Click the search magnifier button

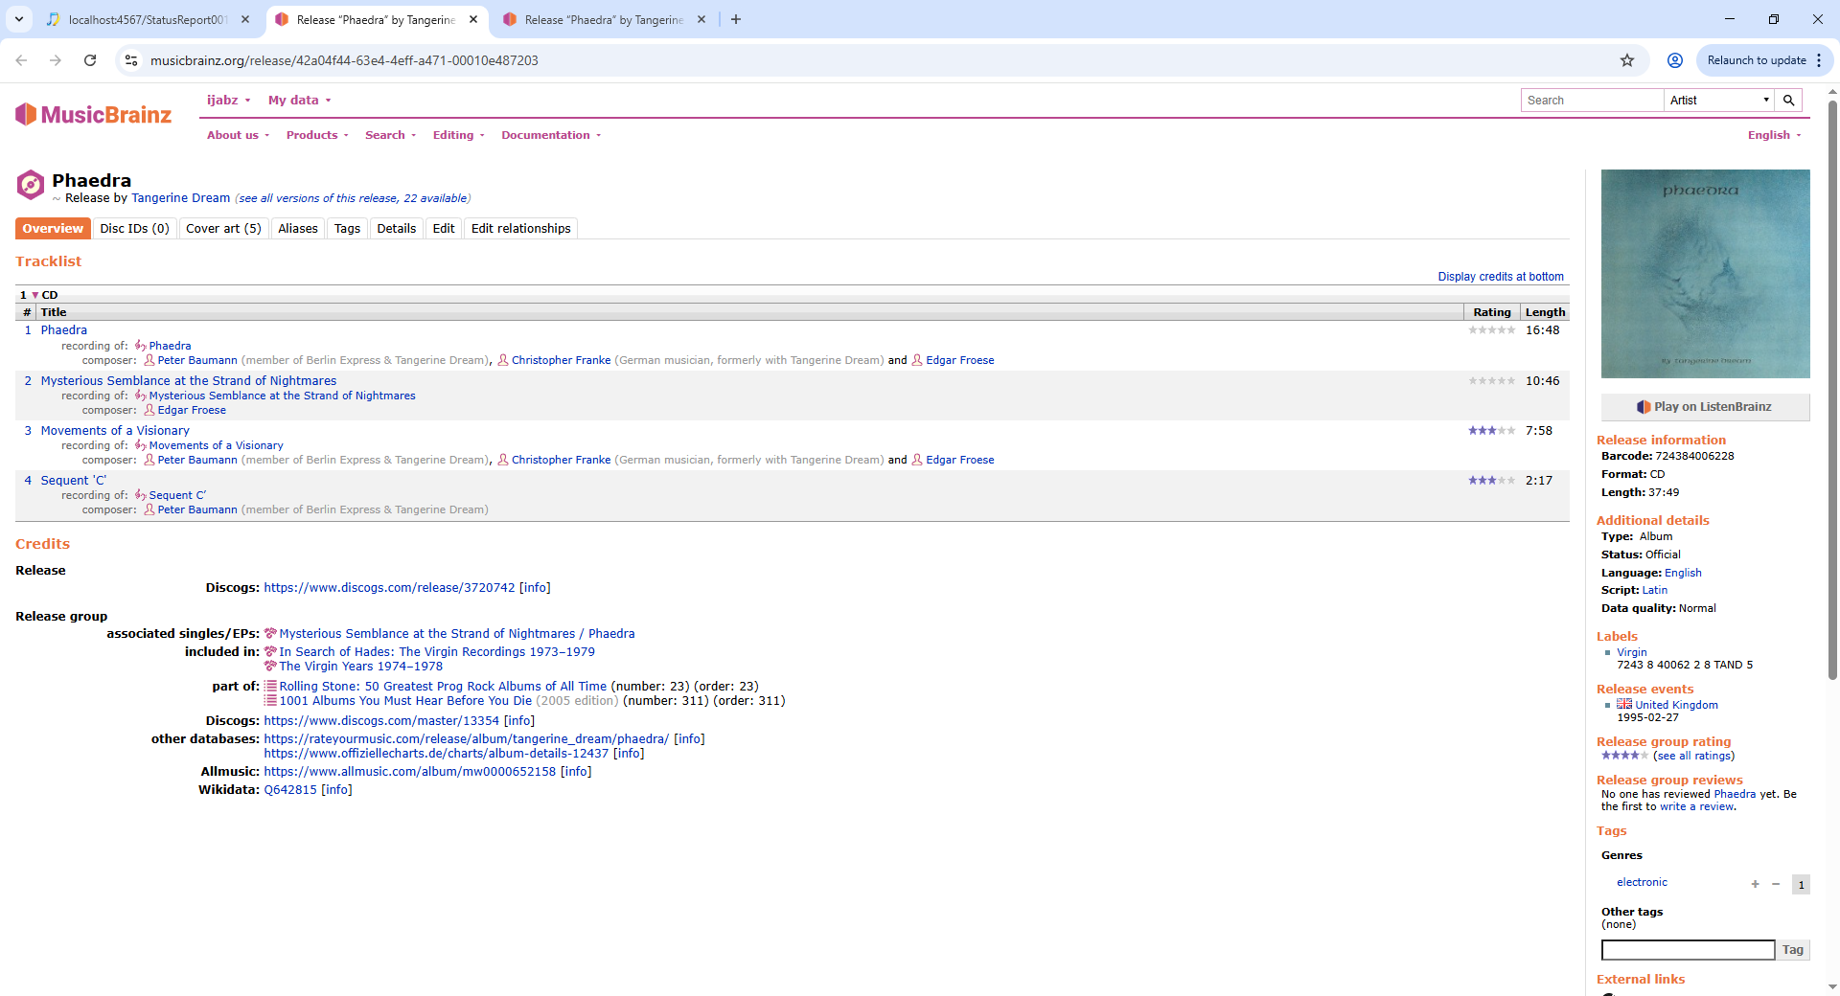point(1788,101)
